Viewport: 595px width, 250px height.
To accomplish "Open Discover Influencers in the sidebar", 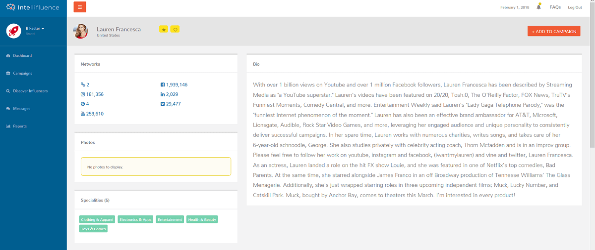I will click(27, 91).
